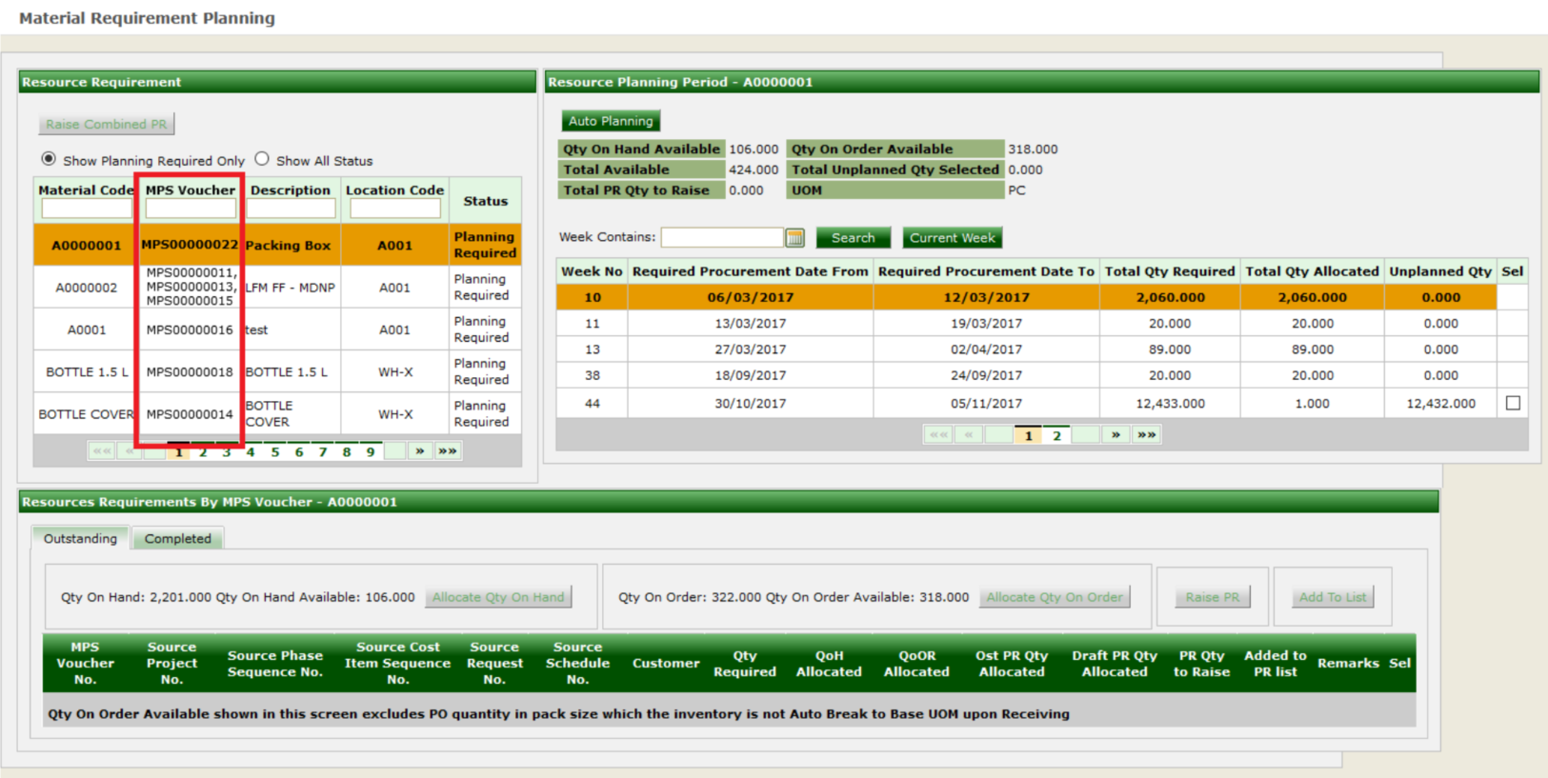Switch to the Completed tab
Viewport: 1548px width, 778px height.
point(178,539)
